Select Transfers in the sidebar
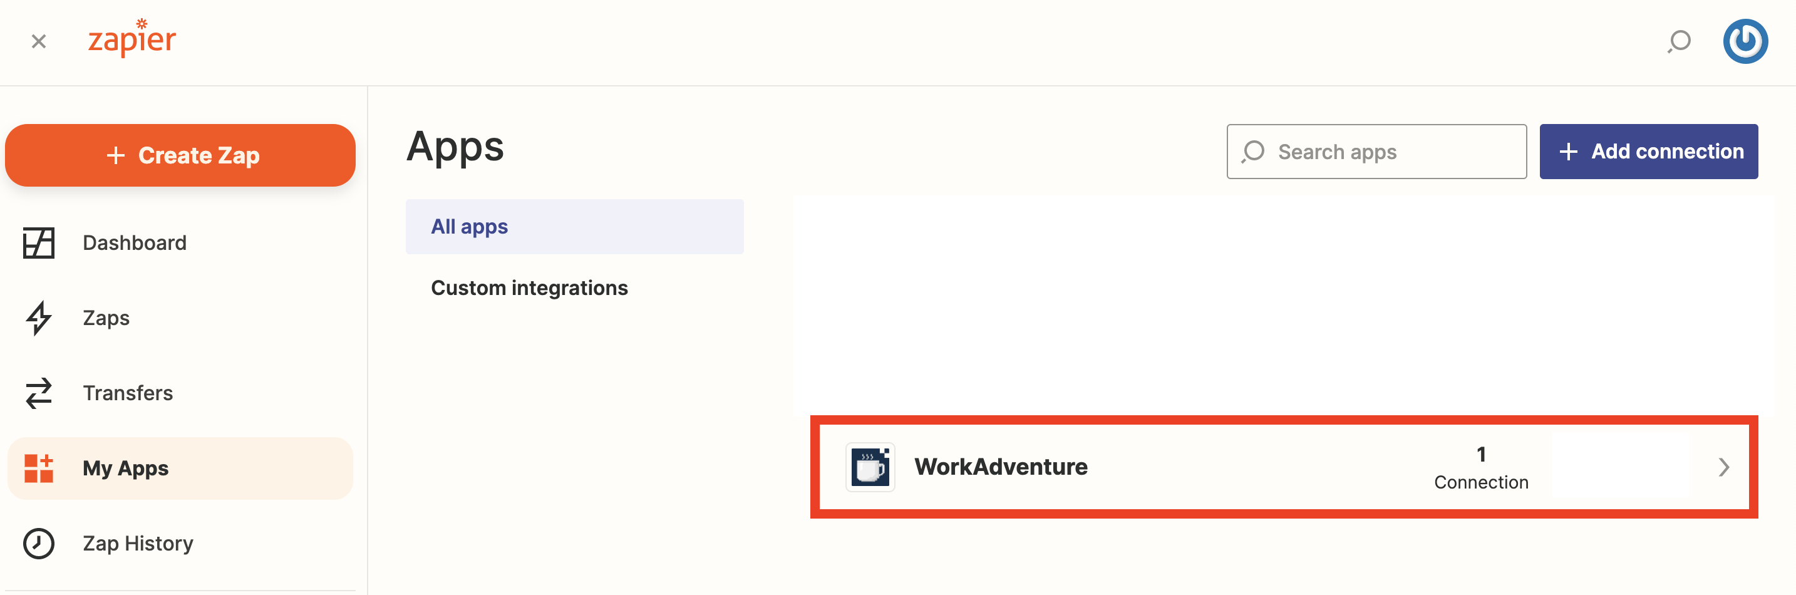The image size is (1796, 595). click(128, 393)
